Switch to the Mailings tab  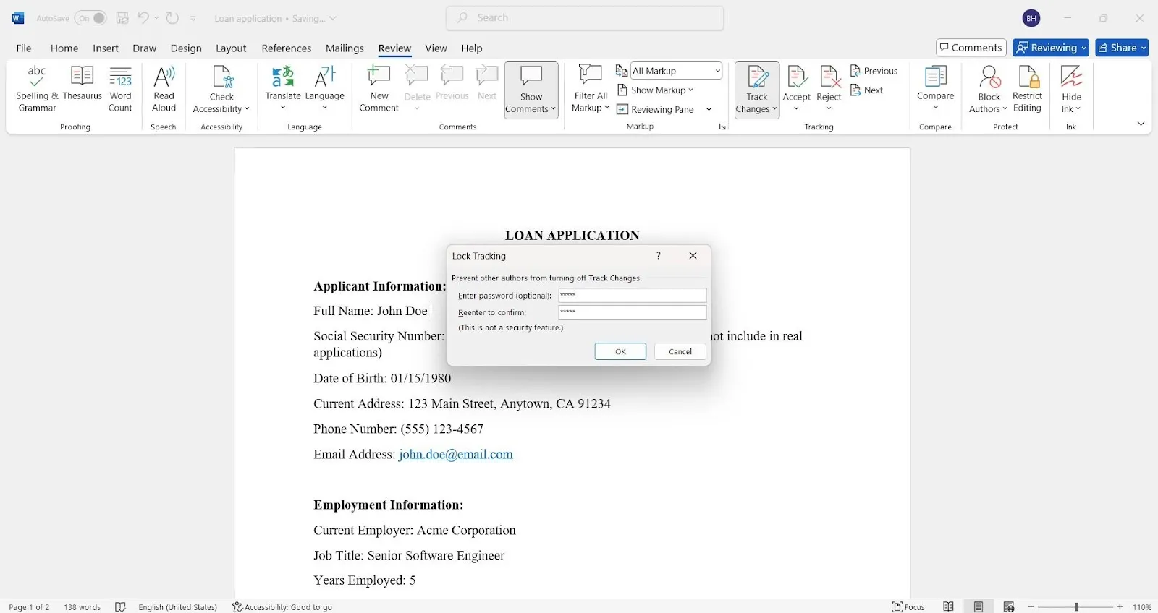[x=345, y=48]
